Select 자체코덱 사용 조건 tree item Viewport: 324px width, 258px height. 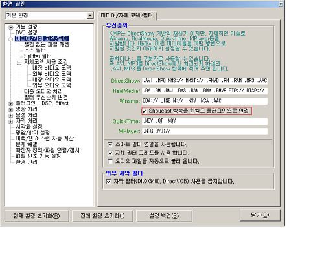pyautogui.click(x=46, y=62)
